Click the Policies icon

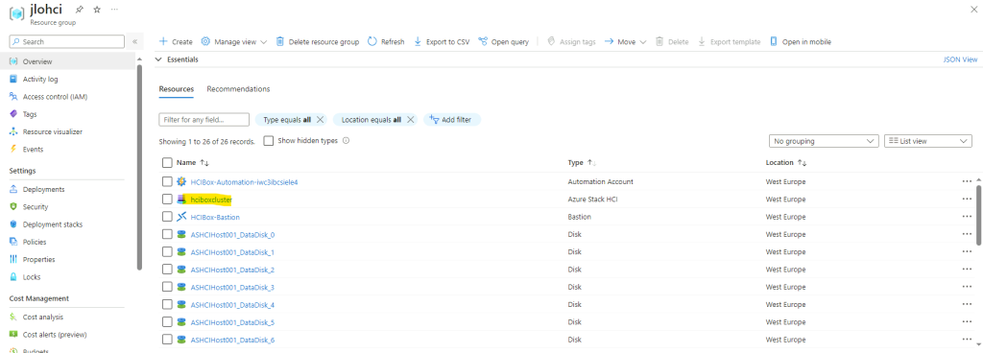13,243
